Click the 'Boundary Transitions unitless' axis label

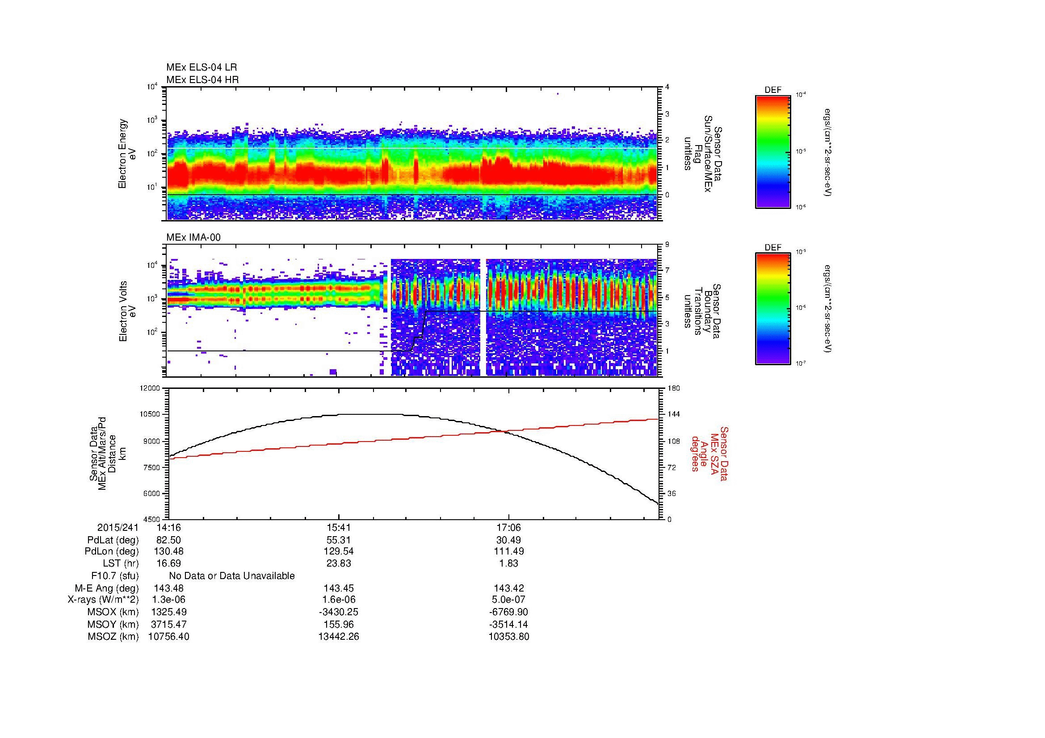pyautogui.click(x=703, y=311)
